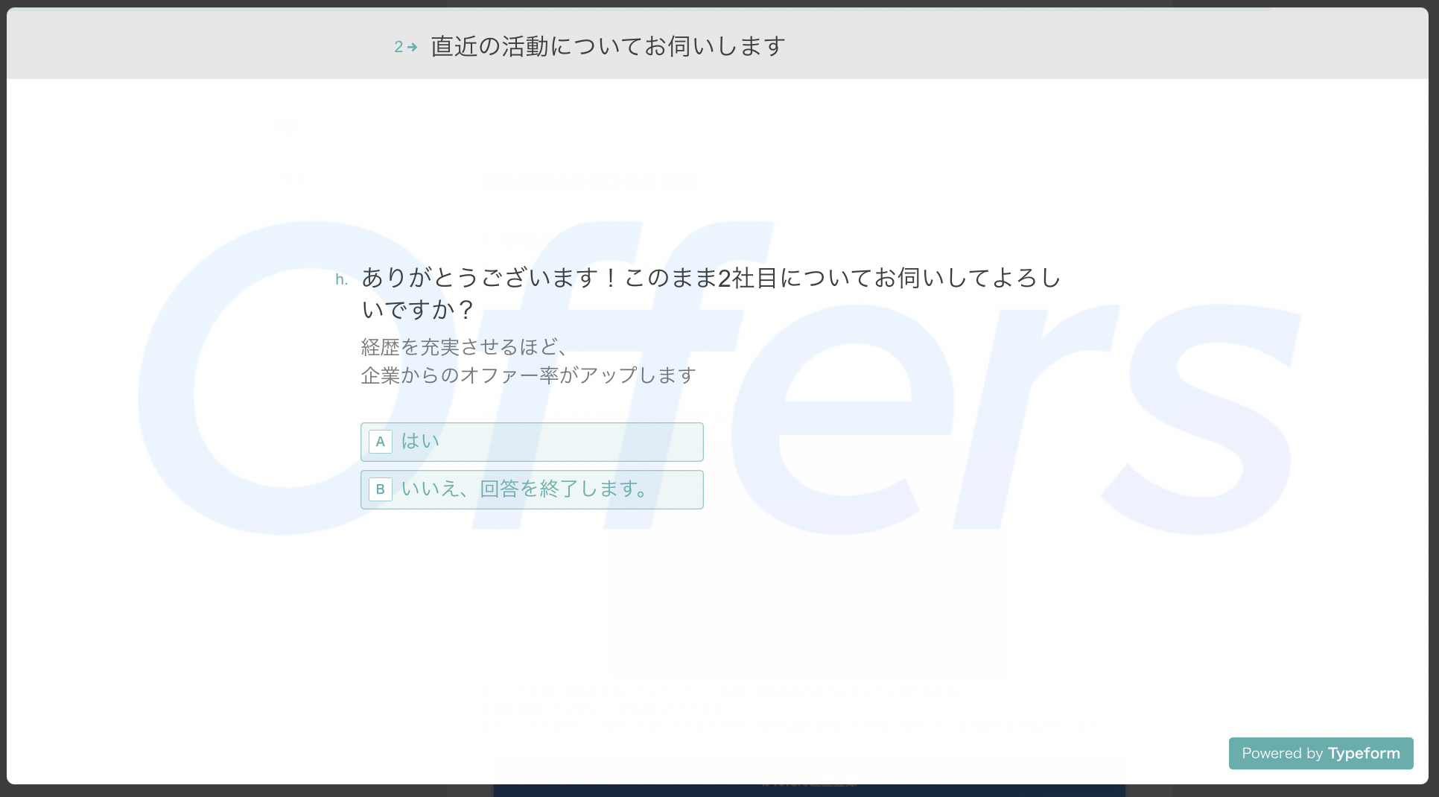1439x797 pixels.
Task: Click description 経歴を充実させるほど、
Action: (x=465, y=347)
